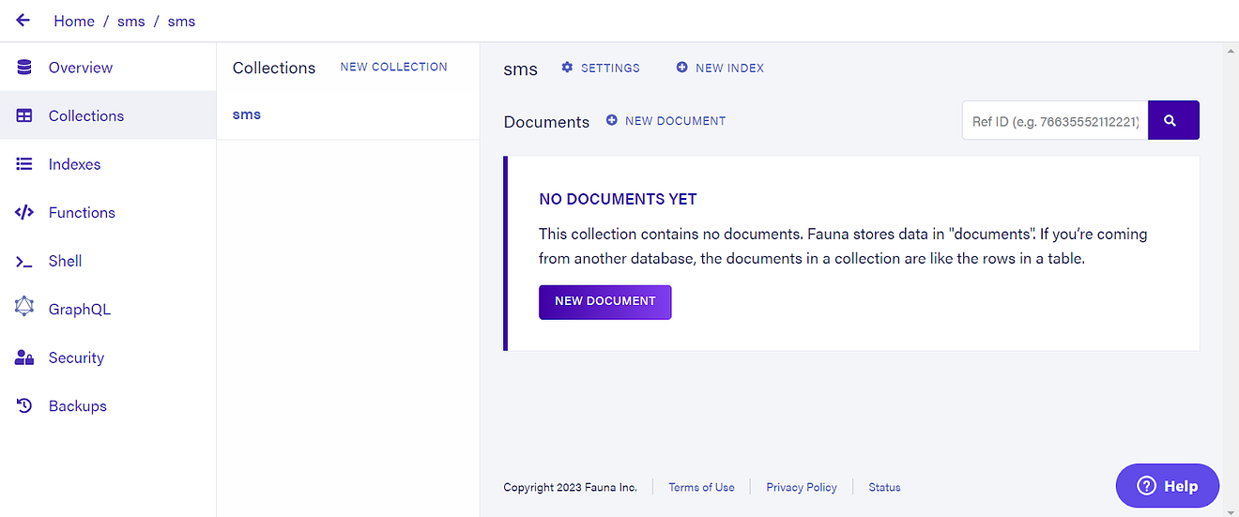This screenshot has width=1239, height=517.
Task: Click the Functions code icon
Action: (24, 212)
